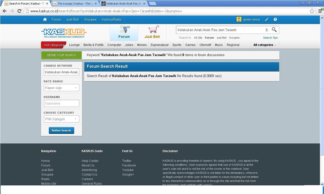Open the Lounge category
Image resolution: width=324 pixels, height=194 pixels.
(x=74, y=45)
